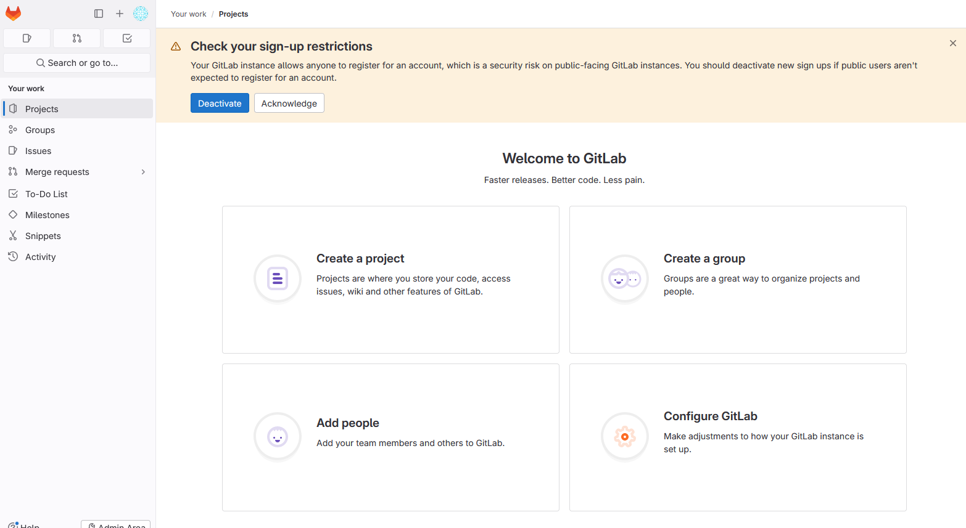
Task: Click the Configure GitLab gear icon
Action: (625, 437)
